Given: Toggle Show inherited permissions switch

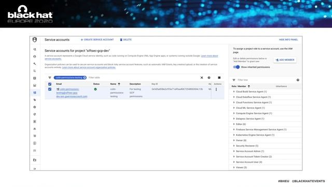Looking at the screenshot, I should 237,67.
